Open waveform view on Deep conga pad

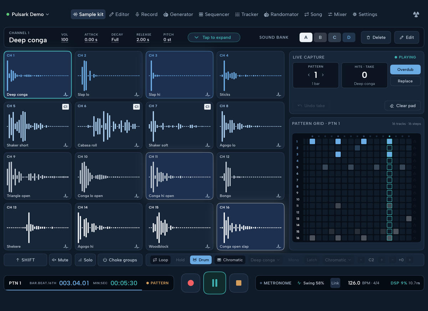pos(66,95)
